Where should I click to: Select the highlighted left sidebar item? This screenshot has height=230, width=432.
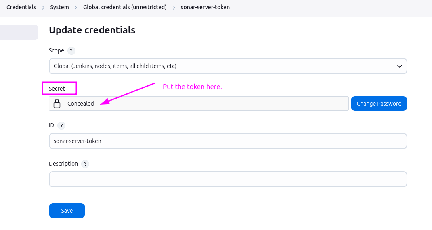coord(19,33)
